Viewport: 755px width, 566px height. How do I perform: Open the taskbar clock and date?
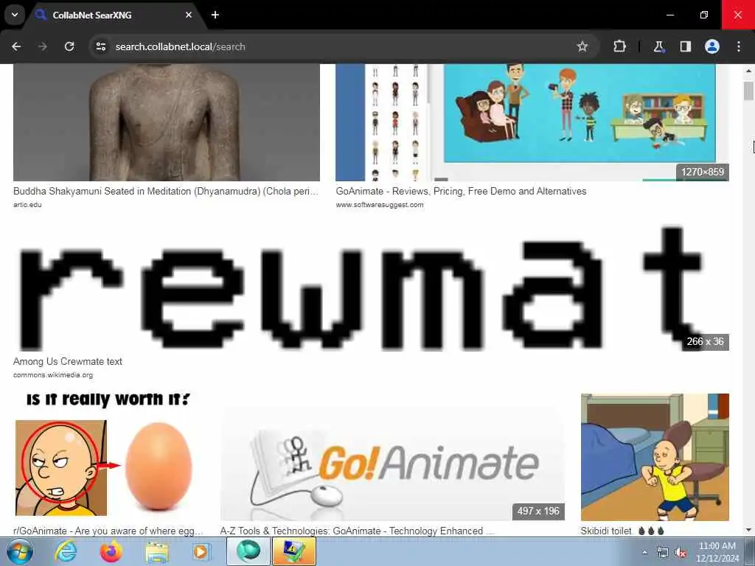click(x=717, y=552)
